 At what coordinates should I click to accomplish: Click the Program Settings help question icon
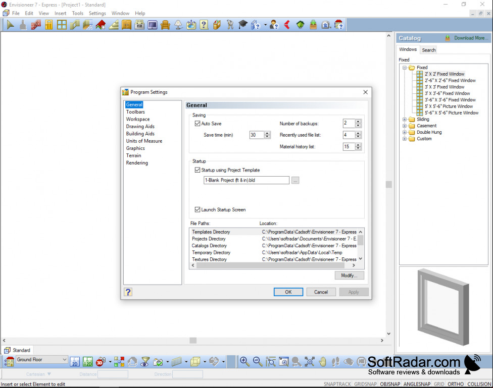(128, 292)
